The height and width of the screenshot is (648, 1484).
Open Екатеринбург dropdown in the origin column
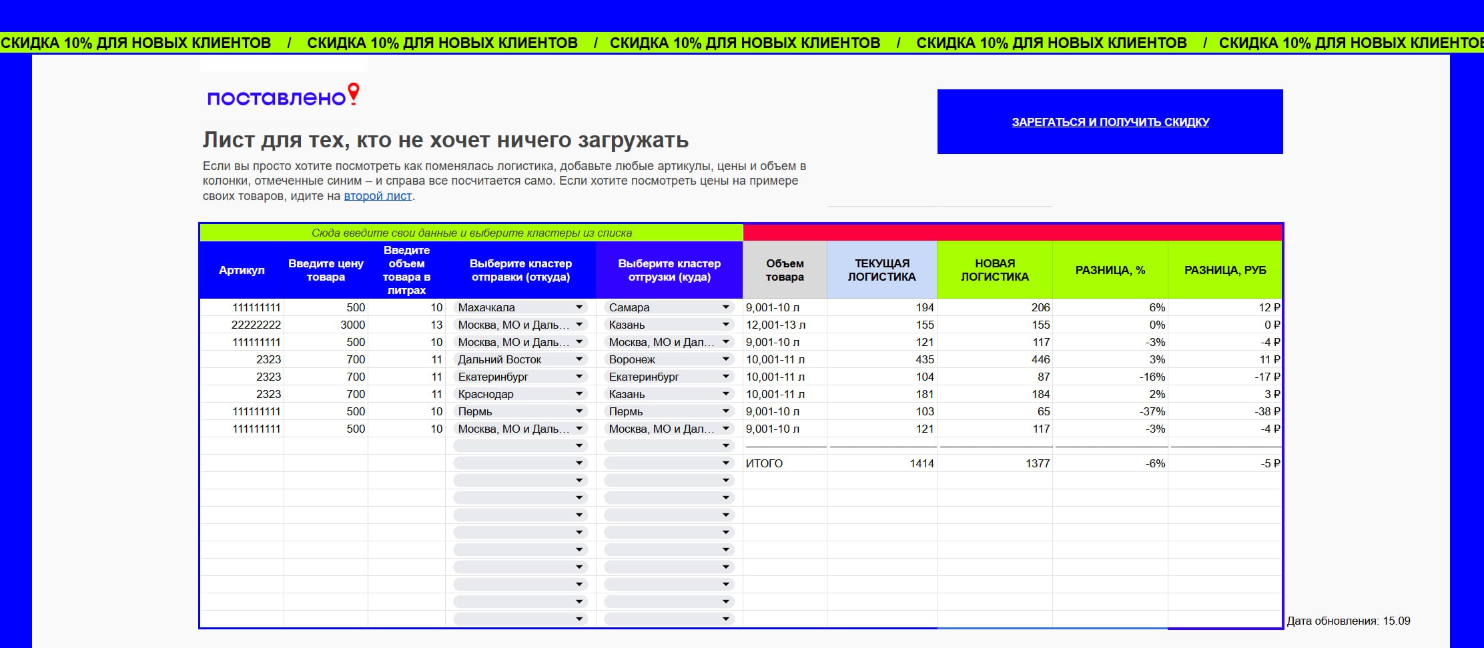520,377
